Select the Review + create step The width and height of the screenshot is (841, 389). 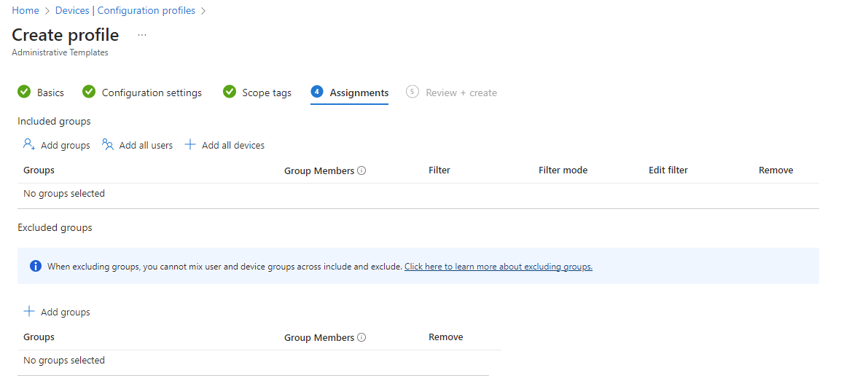(x=461, y=93)
